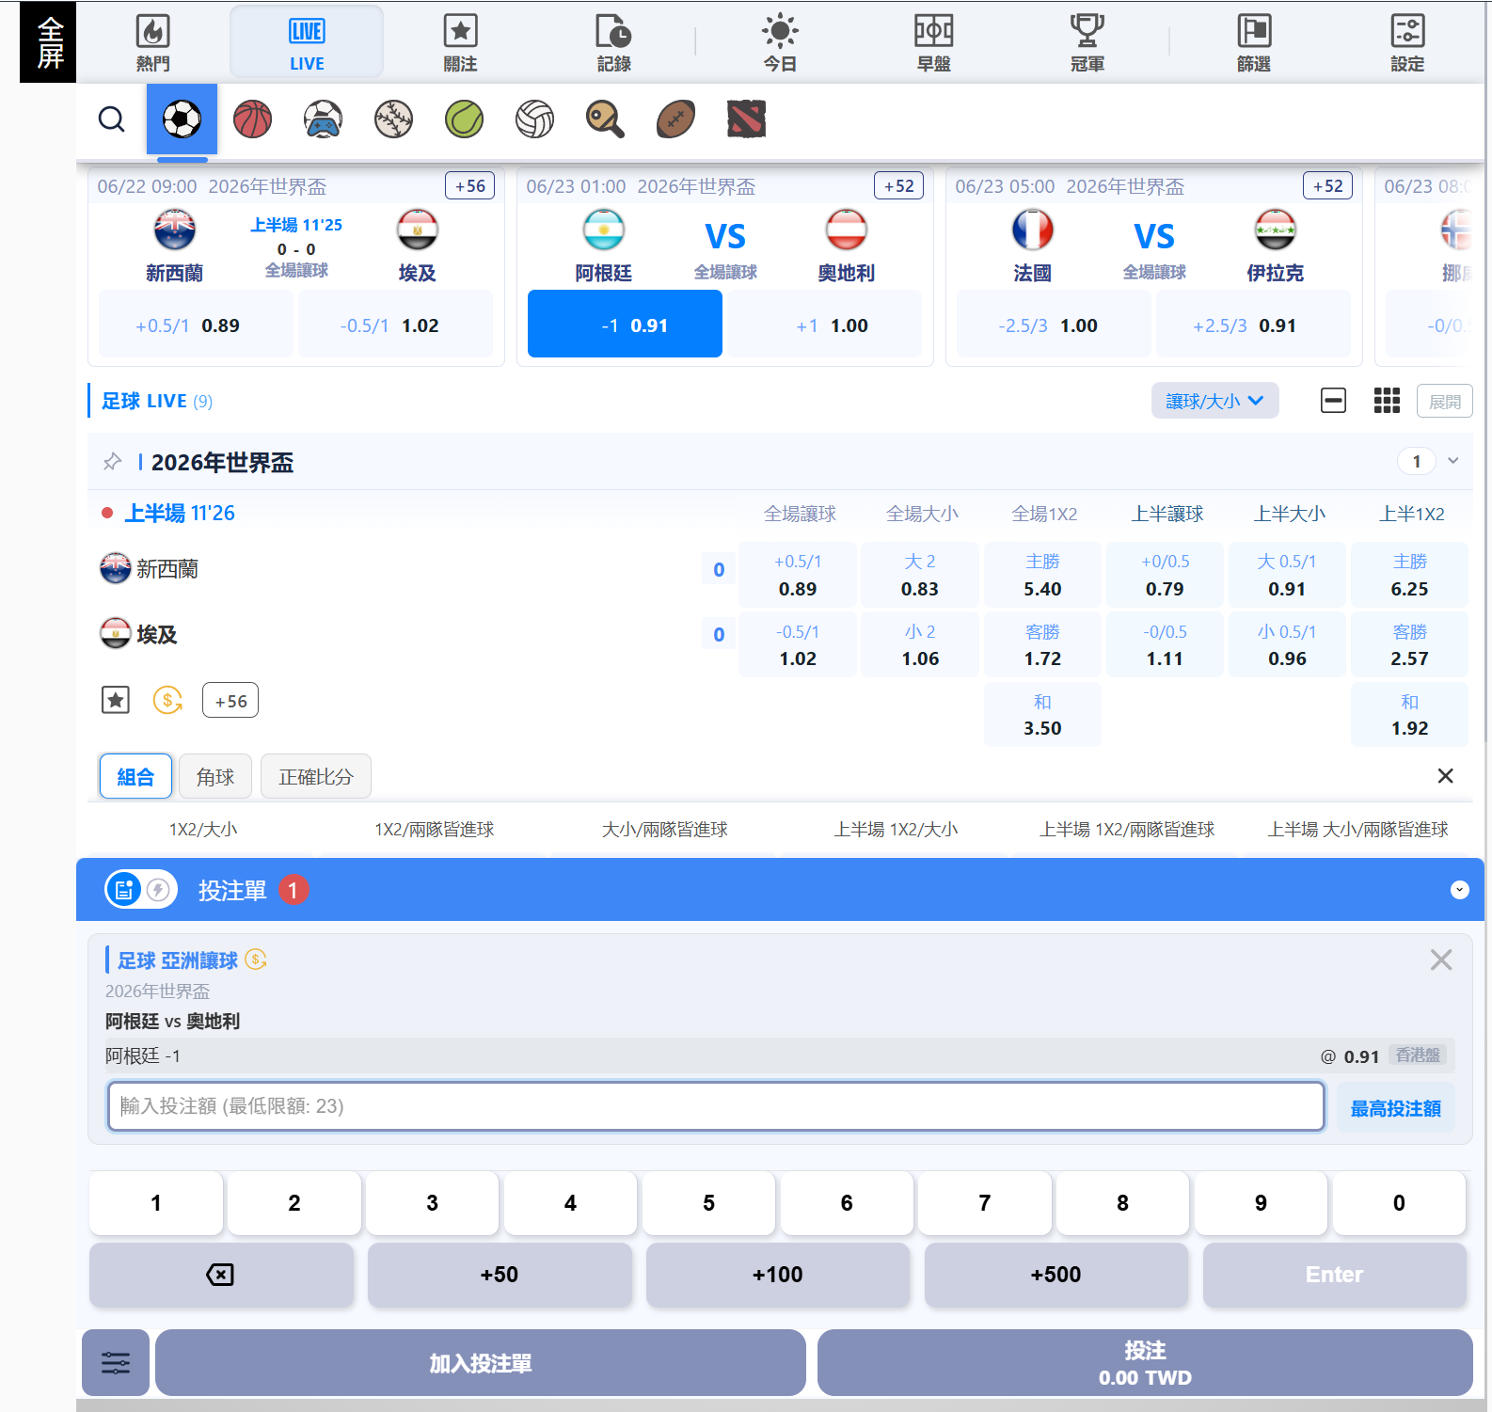Select 伊拉克 +2.5/3 0.91 odds
The width and height of the screenshot is (1492, 1412).
[1253, 325]
